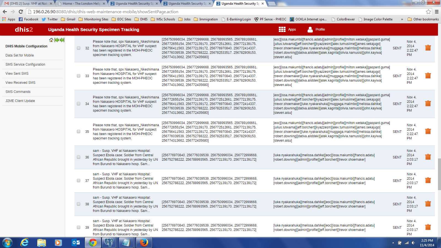
Task: Switch to The London Helicopter tab
Action: (x=81, y=4)
